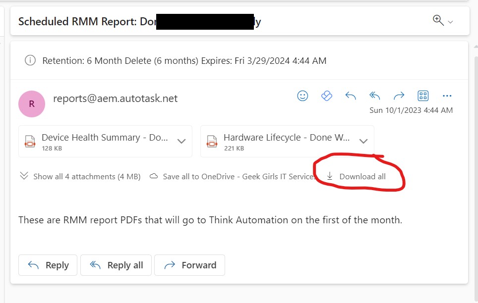Expand the Hardware Lifecycle attachment dropdown
The width and height of the screenshot is (478, 303).
(x=363, y=142)
